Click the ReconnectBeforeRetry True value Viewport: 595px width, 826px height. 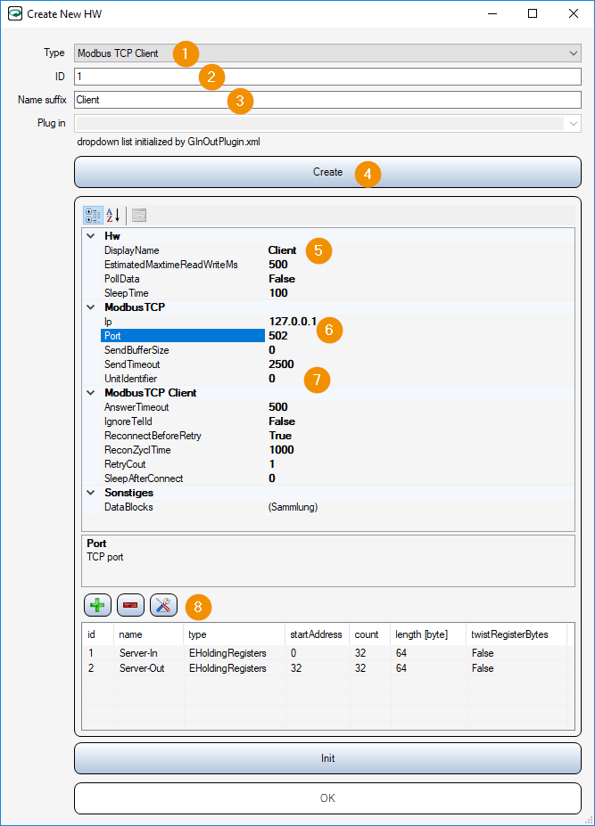(x=280, y=435)
